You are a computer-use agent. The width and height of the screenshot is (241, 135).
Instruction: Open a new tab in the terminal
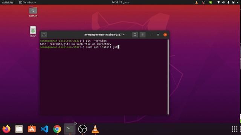coord(44,35)
